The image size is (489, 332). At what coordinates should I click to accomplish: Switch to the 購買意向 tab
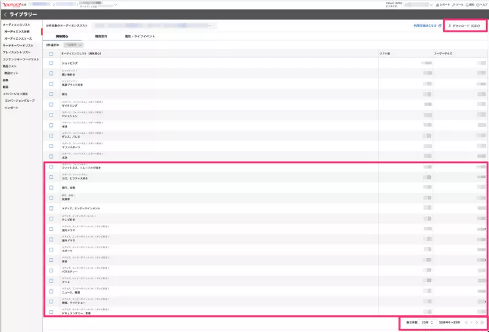pyautogui.click(x=101, y=37)
